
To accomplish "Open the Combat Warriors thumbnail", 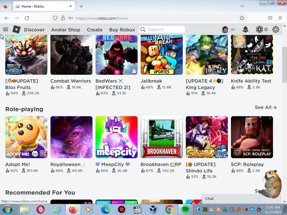I will point(71,55).
